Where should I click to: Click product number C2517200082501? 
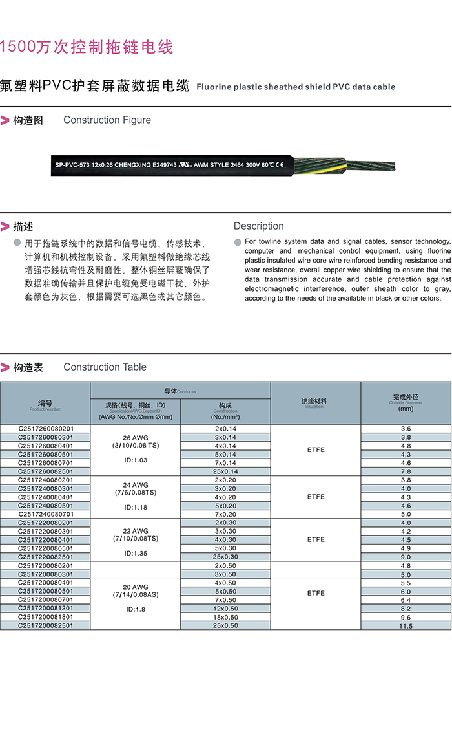tap(45, 625)
